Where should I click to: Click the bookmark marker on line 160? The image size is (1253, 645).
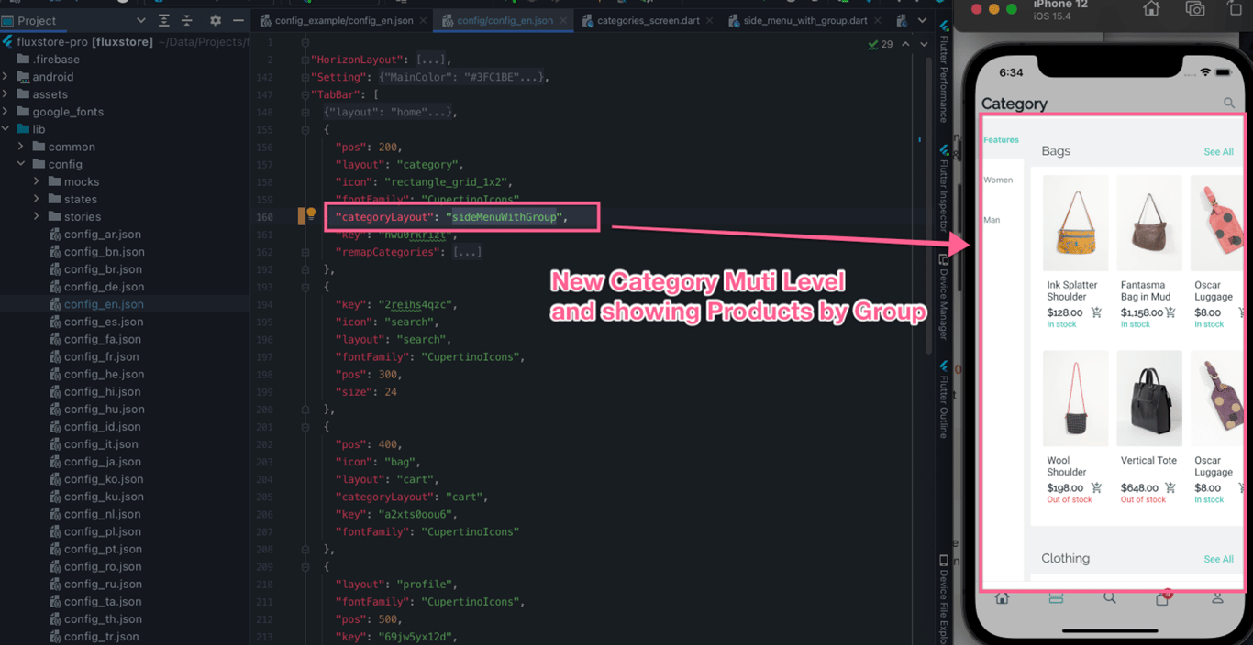point(301,216)
